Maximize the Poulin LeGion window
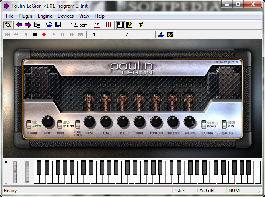This screenshot has width=265, height=197. (x=238, y=4)
